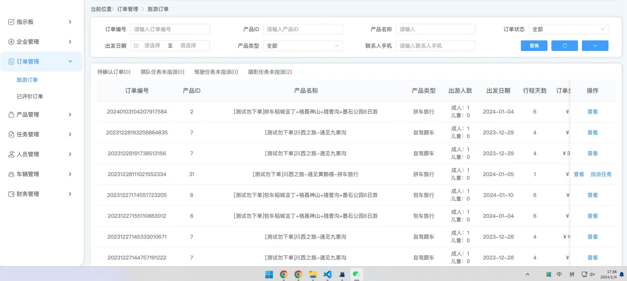Click 查看 for order 20231228111021552334
This screenshot has height=281, width=627.
(x=579, y=174)
